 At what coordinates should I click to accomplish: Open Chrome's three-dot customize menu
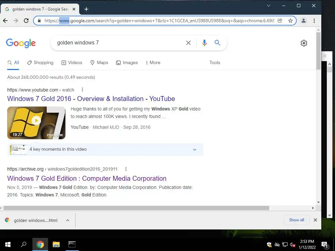pos(314,21)
